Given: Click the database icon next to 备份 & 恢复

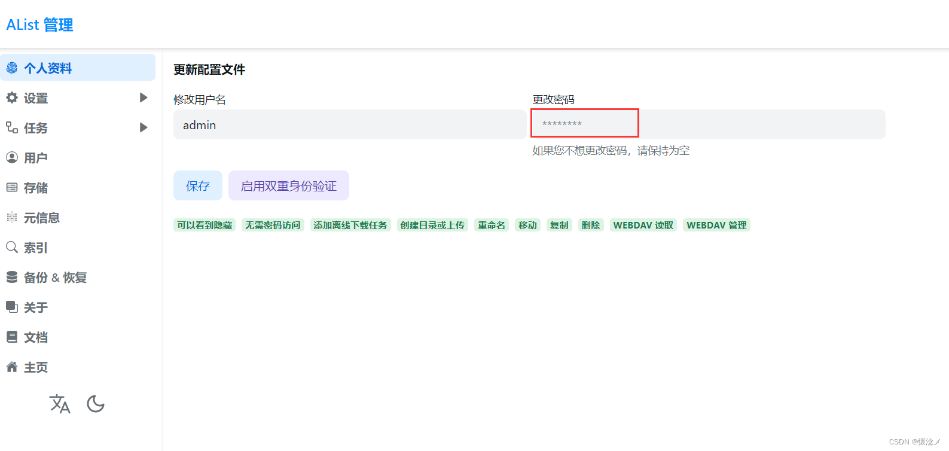Looking at the screenshot, I should (x=12, y=277).
